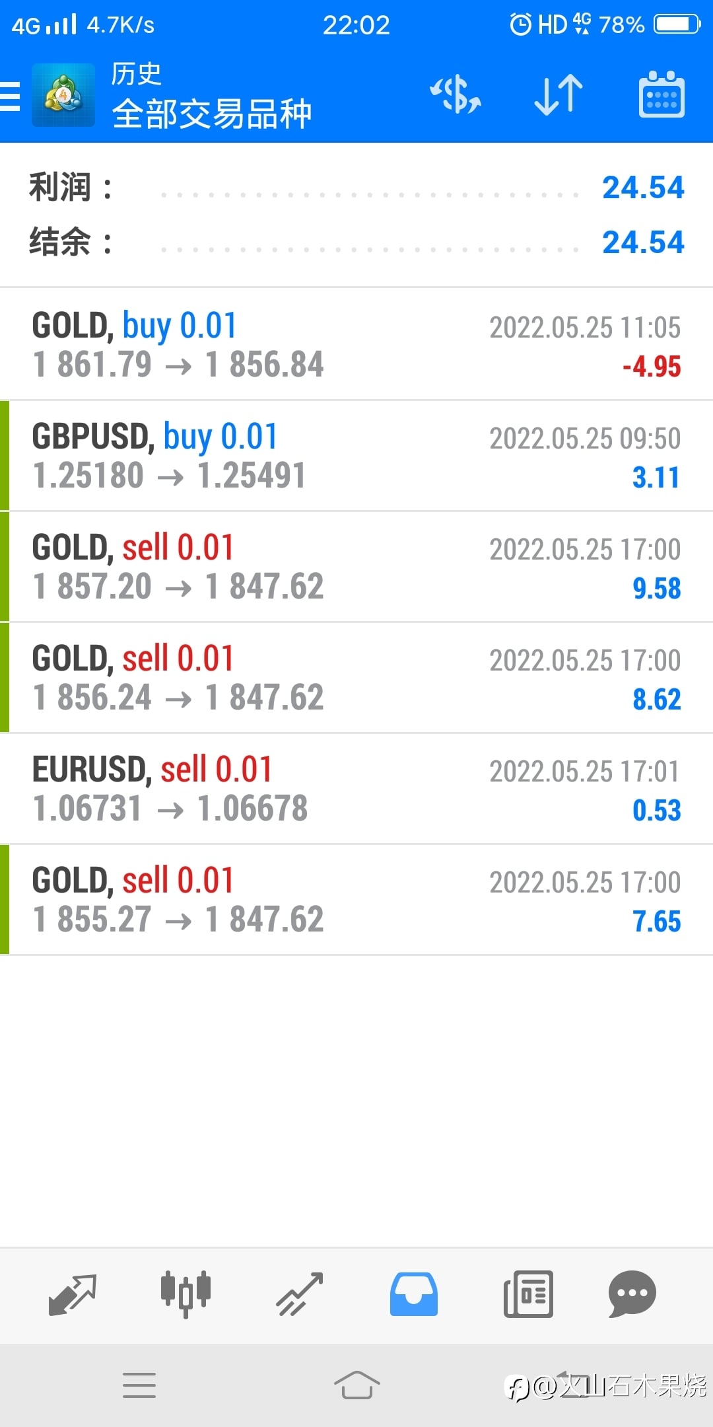713x1427 pixels.
Task: Switch to the Quotes tab
Action: point(73,1294)
